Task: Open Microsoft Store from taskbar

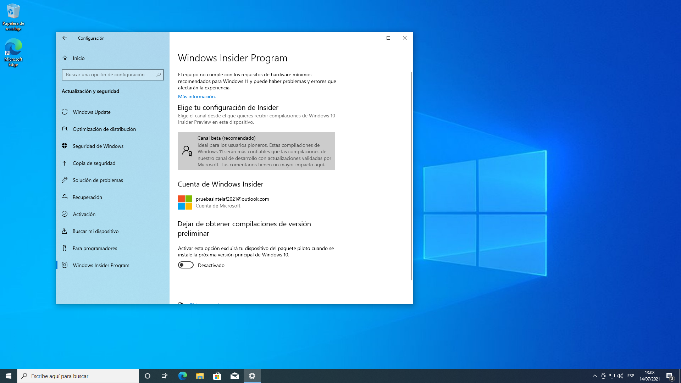Action: coord(217,376)
